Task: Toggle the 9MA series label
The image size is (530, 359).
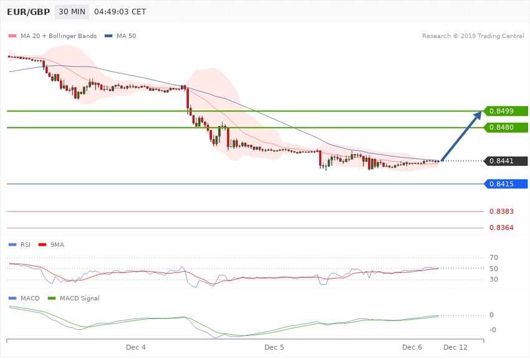Action: point(57,244)
